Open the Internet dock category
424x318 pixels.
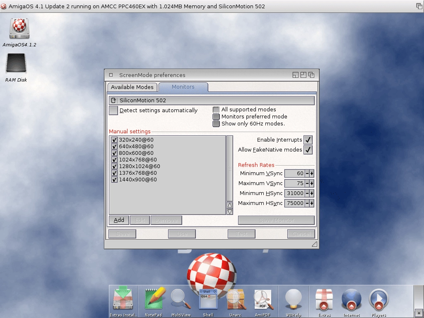pos(351,300)
